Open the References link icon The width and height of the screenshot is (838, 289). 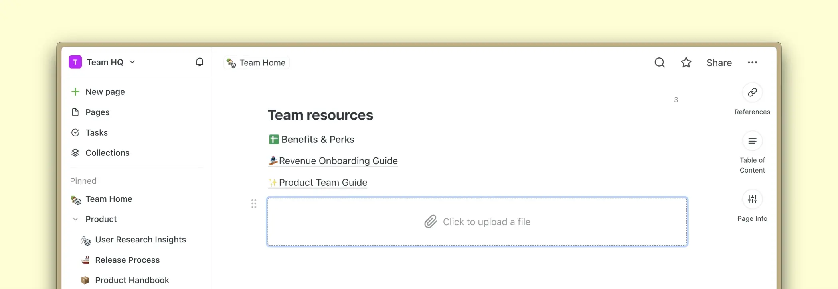[x=752, y=92]
